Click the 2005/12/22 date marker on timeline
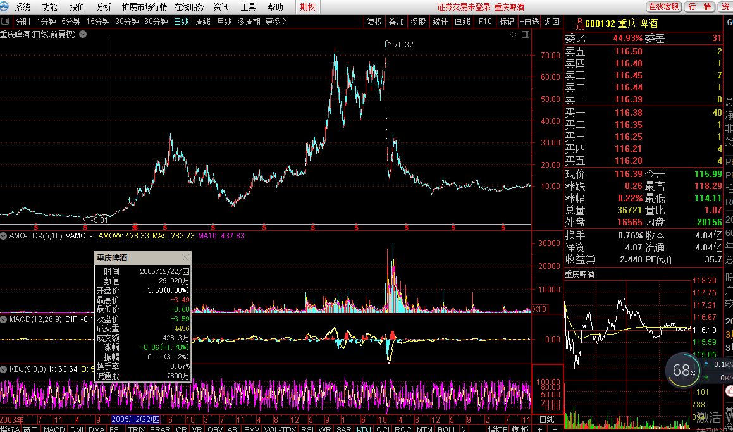733x432 pixels. [x=135, y=420]
